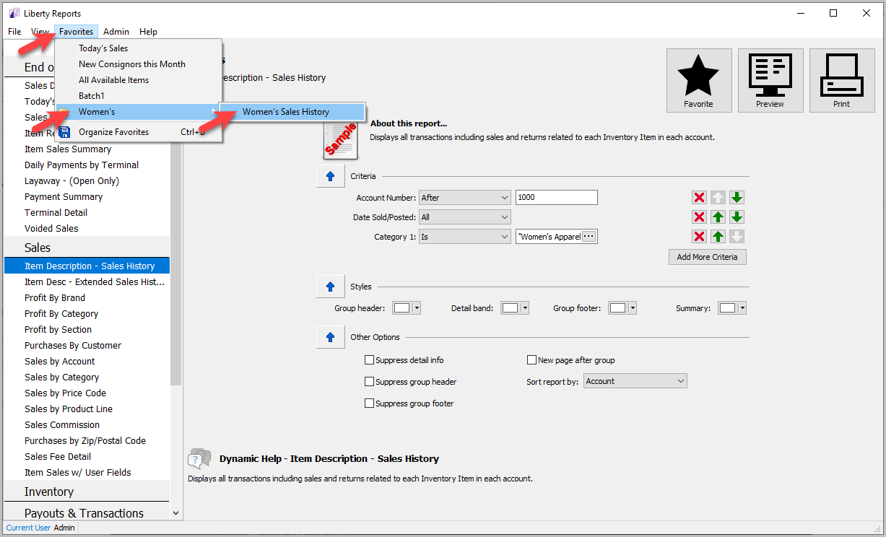Screen dimensions: 886x537
Task: Select Purchases by Zip/Postal Code report
Action: coord(87,441)
